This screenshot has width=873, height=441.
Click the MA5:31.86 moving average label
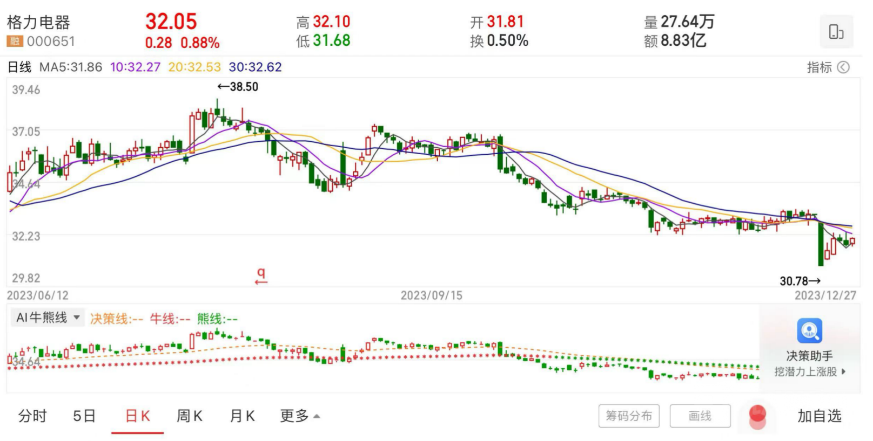[70, 67]
